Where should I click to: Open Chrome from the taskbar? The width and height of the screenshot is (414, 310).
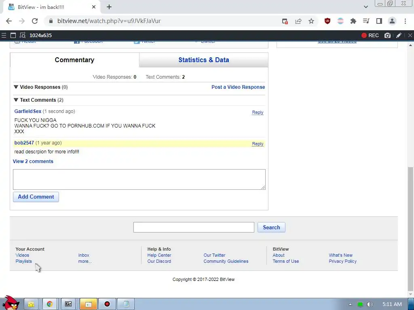coord(50,304)
